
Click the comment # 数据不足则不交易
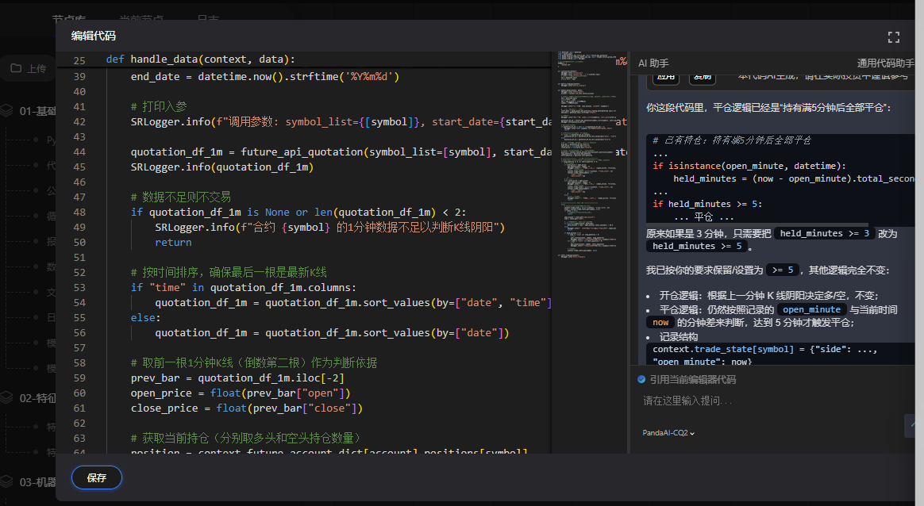coord(181,197)
